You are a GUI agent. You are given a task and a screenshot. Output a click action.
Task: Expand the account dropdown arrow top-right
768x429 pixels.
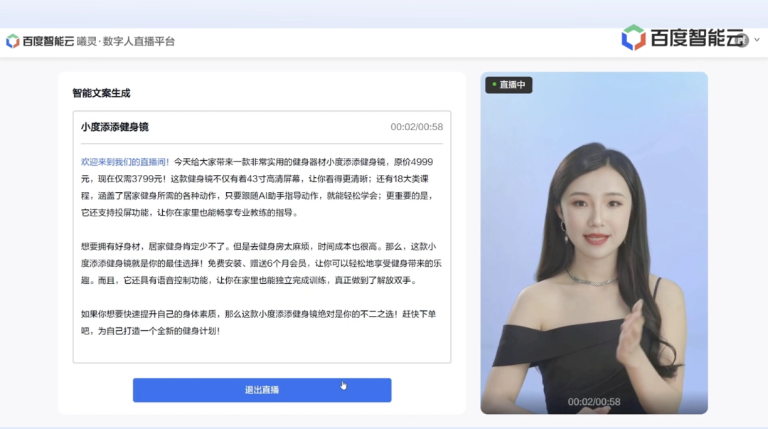pyautogui.click(x=756, y=39)
